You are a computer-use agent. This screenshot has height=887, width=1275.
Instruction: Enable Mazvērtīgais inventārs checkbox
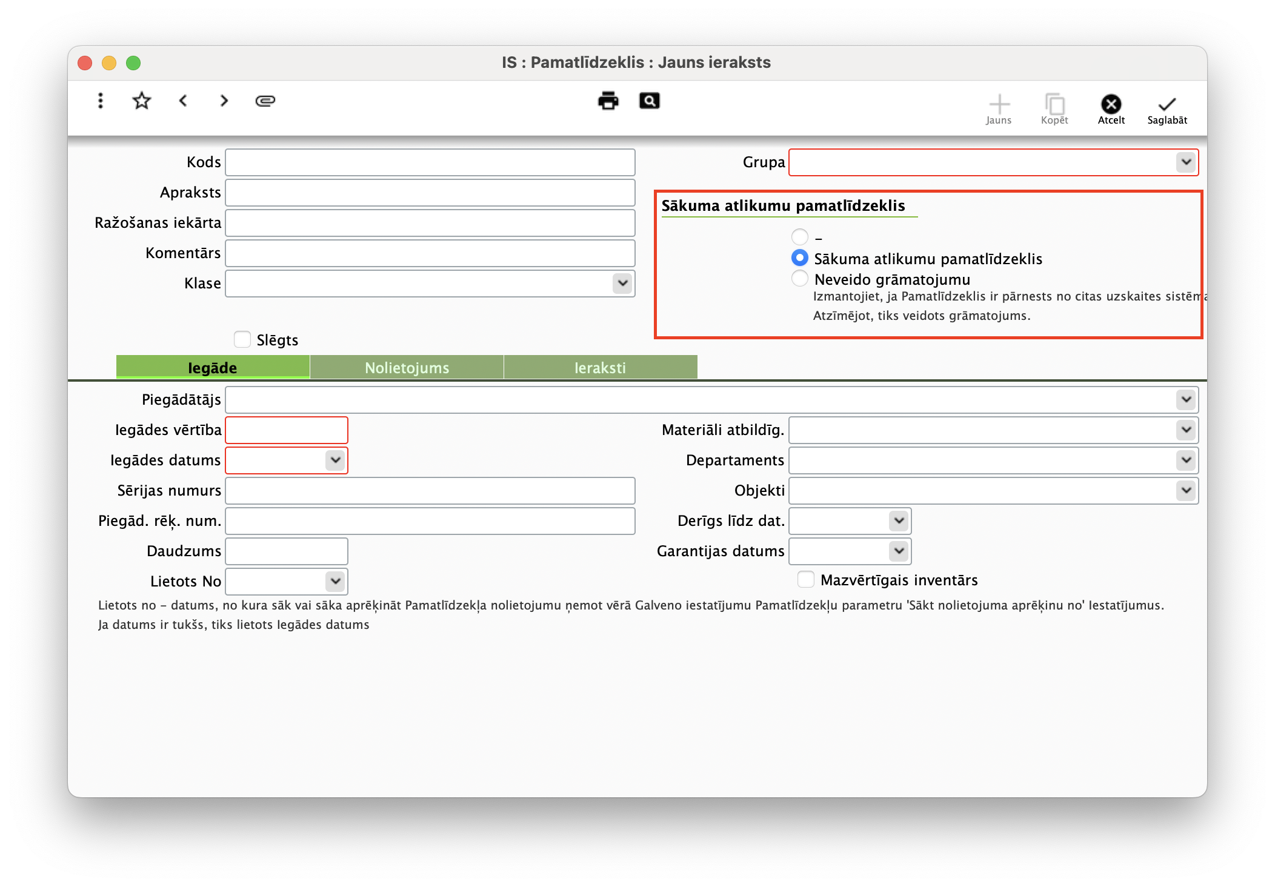pos(806,579)
